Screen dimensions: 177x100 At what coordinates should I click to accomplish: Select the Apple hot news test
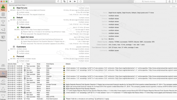tap(27, 37)
